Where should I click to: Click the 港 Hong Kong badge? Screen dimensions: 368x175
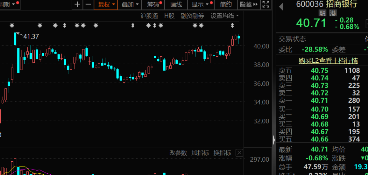pyautogui.click(x=331, y=13)
